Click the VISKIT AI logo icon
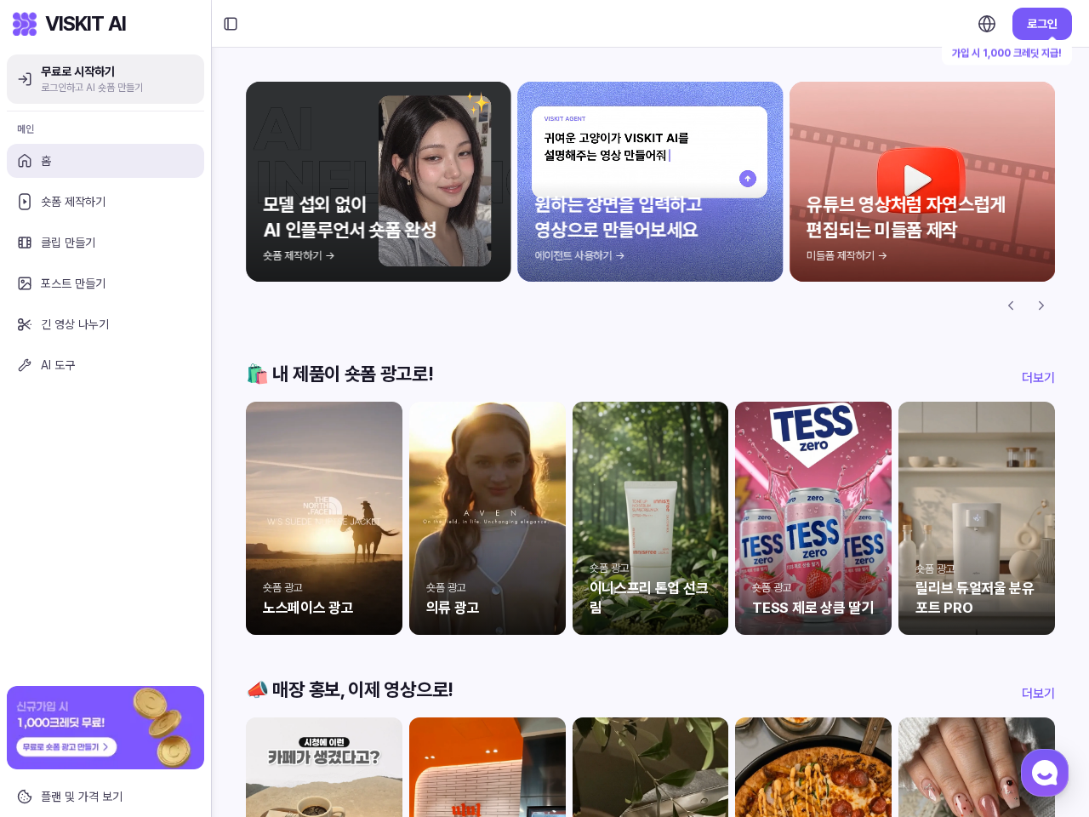The width and height of the screenshot is (1089, 817). tap(25, 24)
